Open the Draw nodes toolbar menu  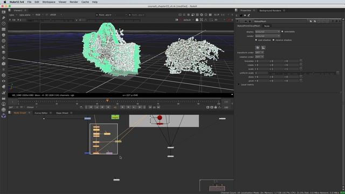(4, 18)
